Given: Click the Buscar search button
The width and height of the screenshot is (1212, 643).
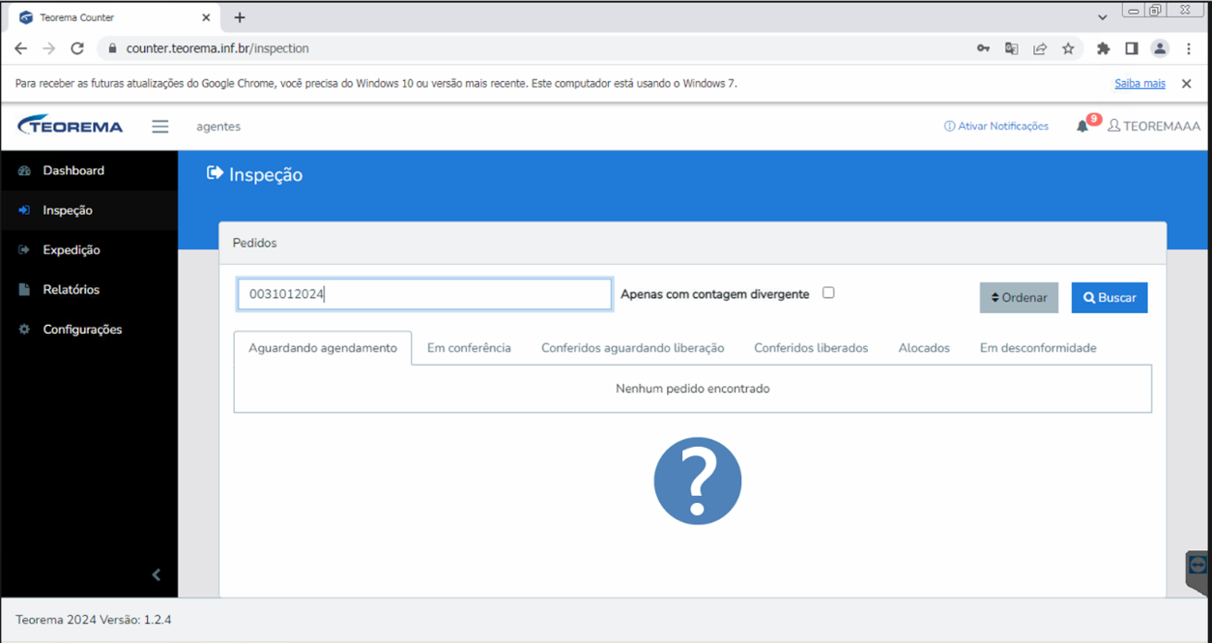Looking at the screenshot, I should (1110, 298).
